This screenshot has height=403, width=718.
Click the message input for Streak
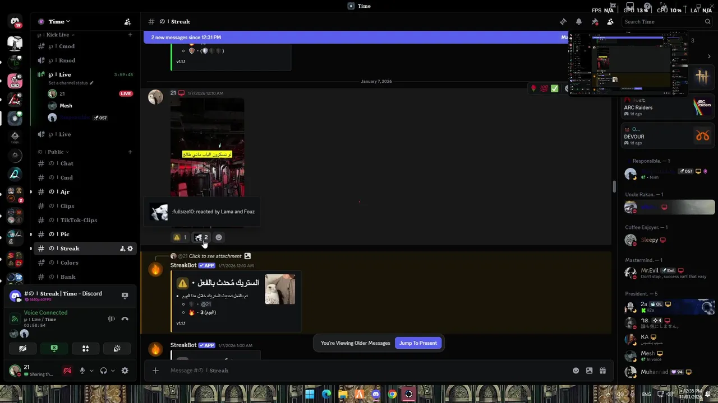[x=367, y=371]
